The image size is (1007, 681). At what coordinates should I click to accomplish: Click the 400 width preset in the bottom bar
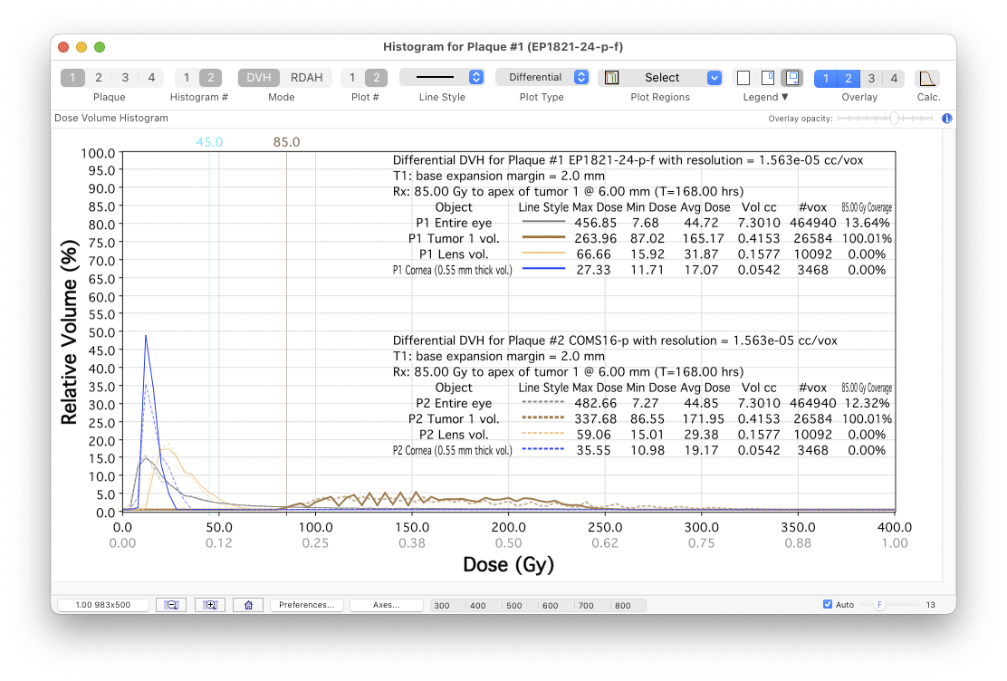(477, 604)
